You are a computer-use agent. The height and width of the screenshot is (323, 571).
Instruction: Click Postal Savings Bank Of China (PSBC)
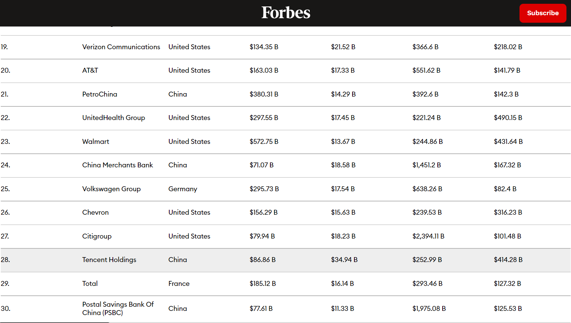pos(118,309)
